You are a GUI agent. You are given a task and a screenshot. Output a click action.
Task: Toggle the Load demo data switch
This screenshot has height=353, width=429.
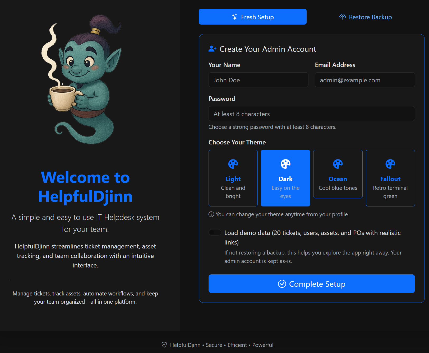click(215, 232)
